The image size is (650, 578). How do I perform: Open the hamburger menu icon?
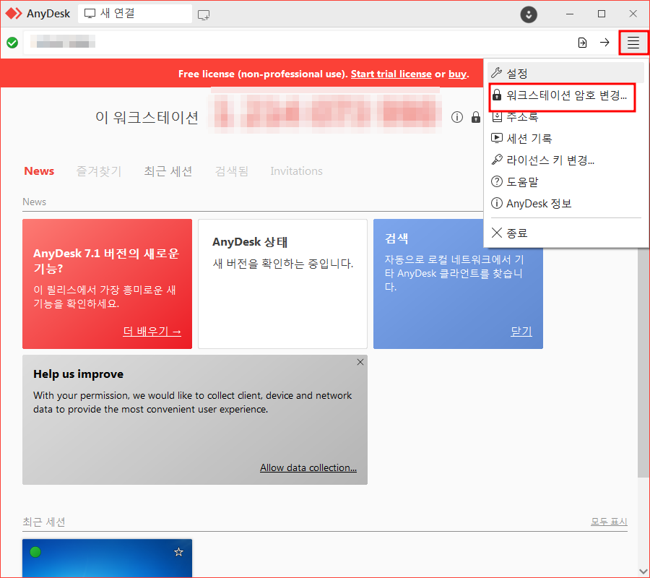pos(633,43)
